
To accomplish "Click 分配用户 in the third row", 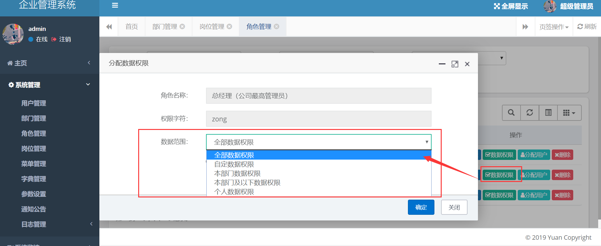I will coord(534,195).
